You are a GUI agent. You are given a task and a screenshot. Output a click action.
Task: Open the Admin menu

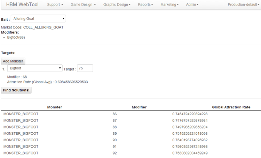point(192,5)
